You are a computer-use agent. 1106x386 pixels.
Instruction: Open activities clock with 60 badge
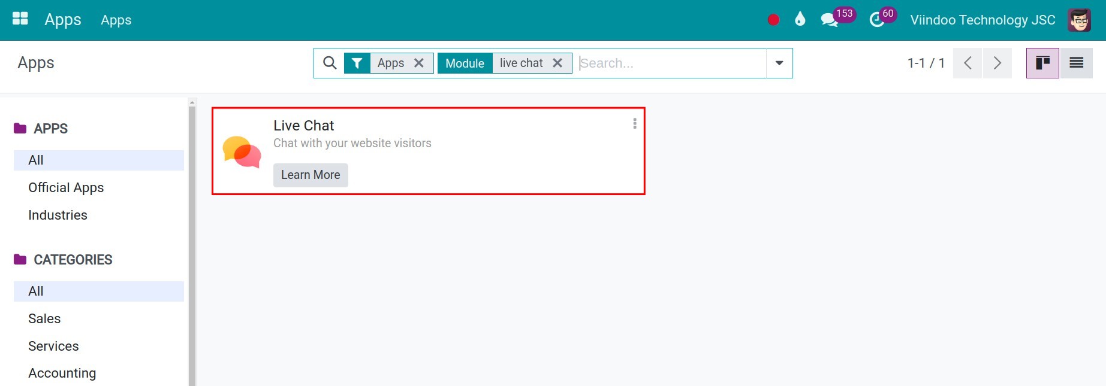tap(882, 18)
